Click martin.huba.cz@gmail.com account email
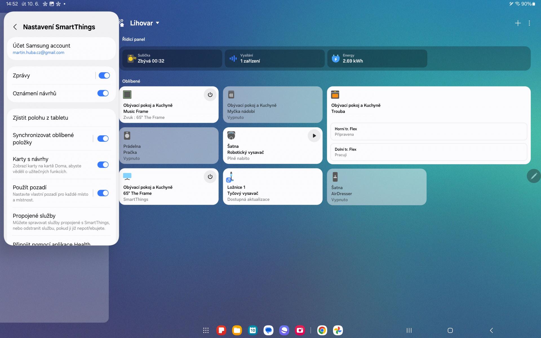 pyautogui.click(x=39, y=53)
